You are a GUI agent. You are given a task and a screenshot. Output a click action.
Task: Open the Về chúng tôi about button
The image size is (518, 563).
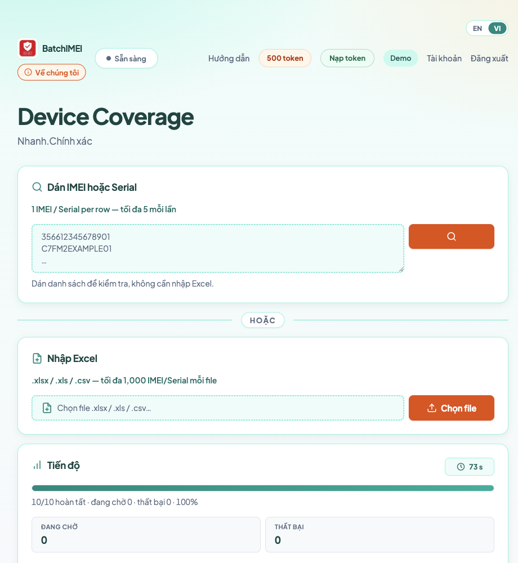click(52, 72)
